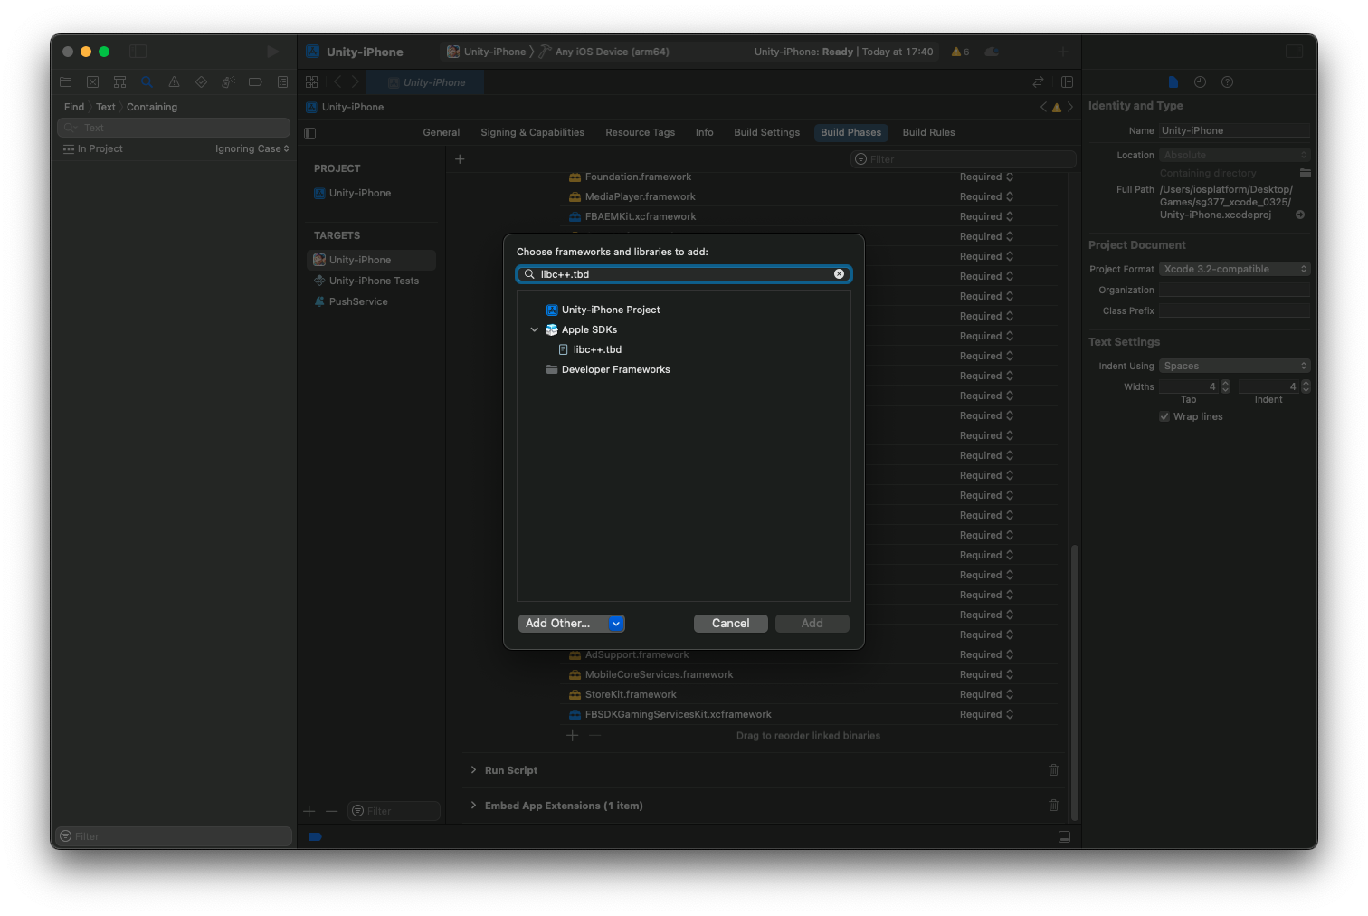The width and height of the screenshot is (1368, 916).
Task: Toggle the targets list sidebar icon
Action: click(x=309, y=133)
